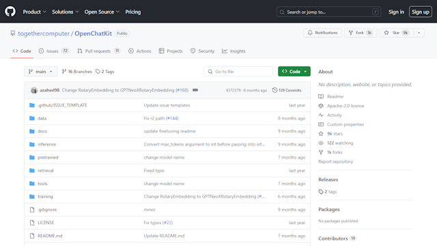
Task: Open the 139 Commits history
Action: pyautogui.click(x=287, y=90)
